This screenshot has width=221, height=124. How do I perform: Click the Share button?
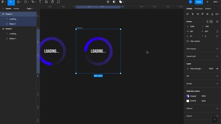tap(199, 2)
